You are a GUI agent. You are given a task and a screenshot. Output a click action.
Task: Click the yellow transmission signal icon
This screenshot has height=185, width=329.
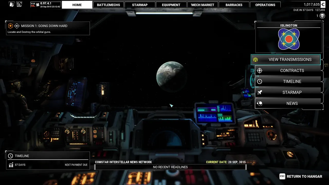click(255, 60)
